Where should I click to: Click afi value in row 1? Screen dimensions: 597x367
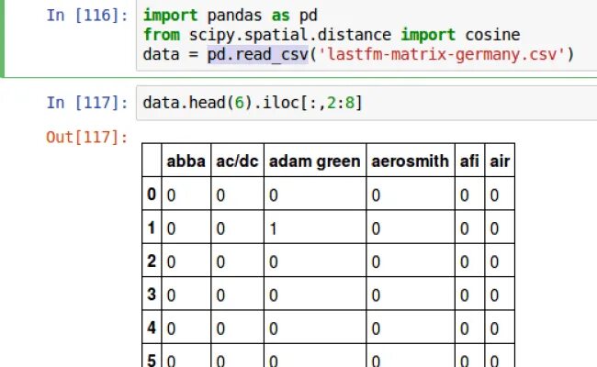tap(464, 228)
